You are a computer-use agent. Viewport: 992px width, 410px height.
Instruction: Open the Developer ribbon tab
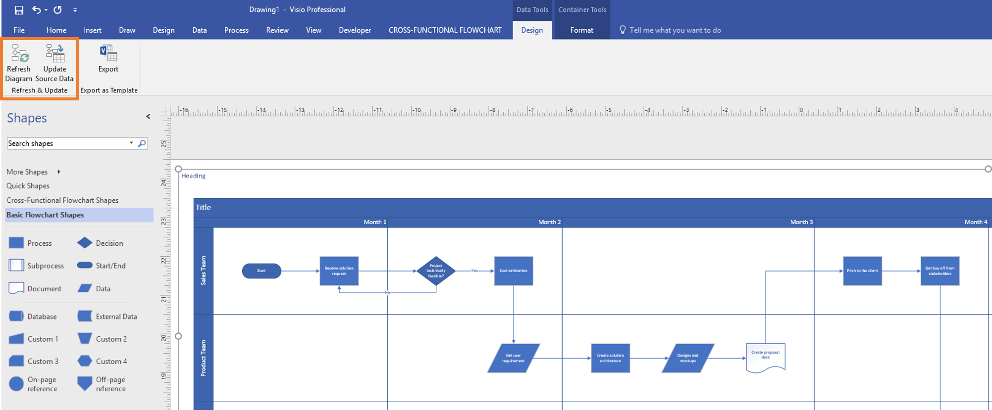pos(355,30)
